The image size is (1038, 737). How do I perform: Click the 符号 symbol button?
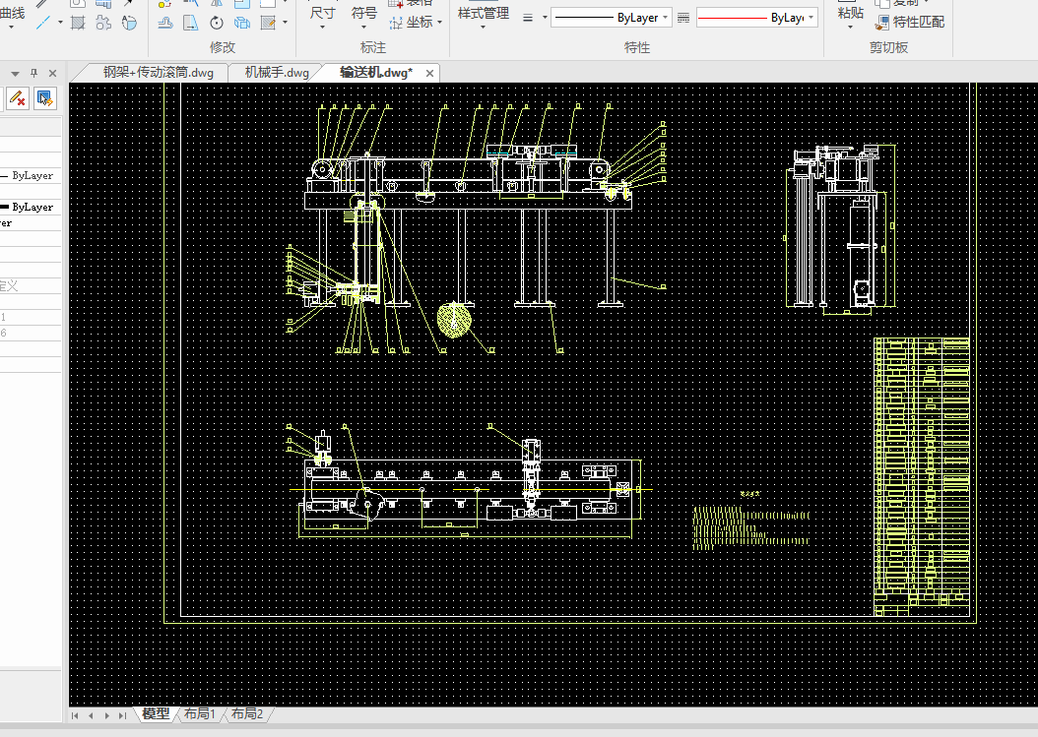tap(364, 14)
